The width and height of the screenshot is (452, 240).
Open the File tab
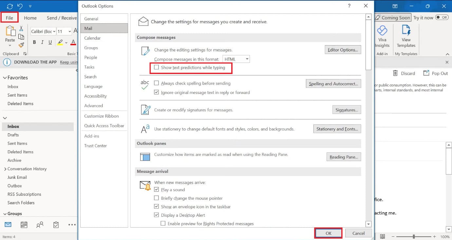(9, 18)
